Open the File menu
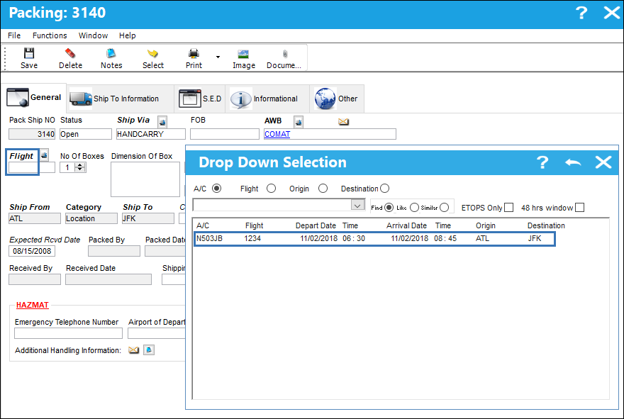This screenshot has height=419, width=624. click(x=14, y=35)
